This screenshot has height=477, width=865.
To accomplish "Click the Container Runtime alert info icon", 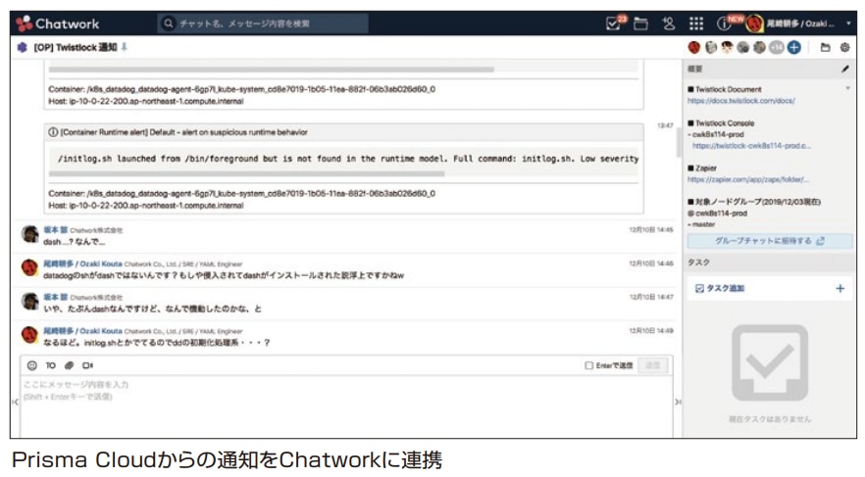I will pos(53,132).
